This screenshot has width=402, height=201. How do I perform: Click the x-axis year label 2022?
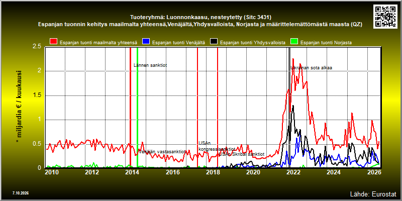(293, 172)
